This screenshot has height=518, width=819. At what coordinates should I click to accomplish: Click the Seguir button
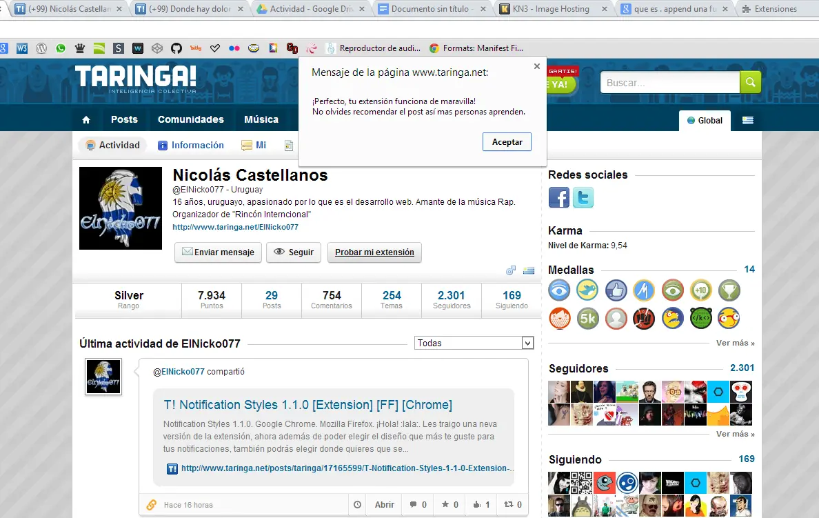click(x=294, y=252)
